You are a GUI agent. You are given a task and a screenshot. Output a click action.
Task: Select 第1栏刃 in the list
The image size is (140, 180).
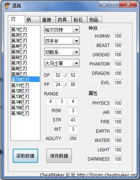25,29
